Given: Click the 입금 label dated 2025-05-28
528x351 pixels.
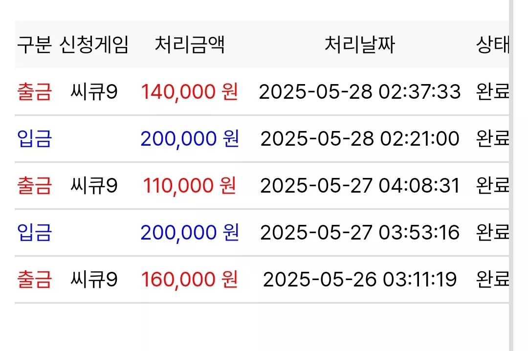Looking at the screenshot, I should click(x=34, y=138).
